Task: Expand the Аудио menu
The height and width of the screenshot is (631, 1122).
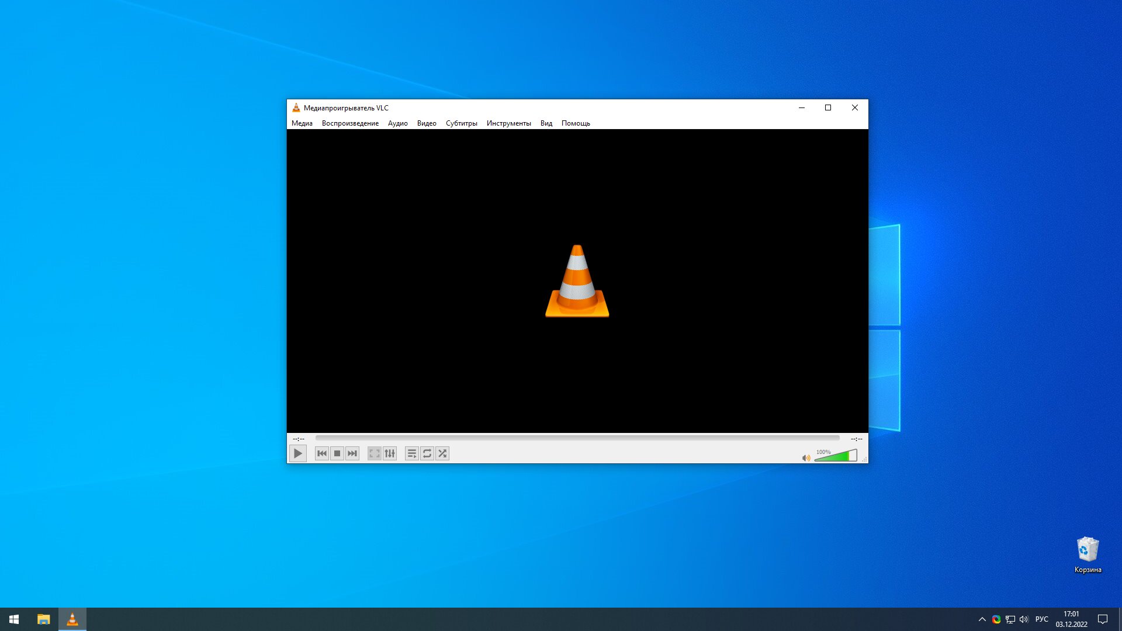Action: click(398, 123)
